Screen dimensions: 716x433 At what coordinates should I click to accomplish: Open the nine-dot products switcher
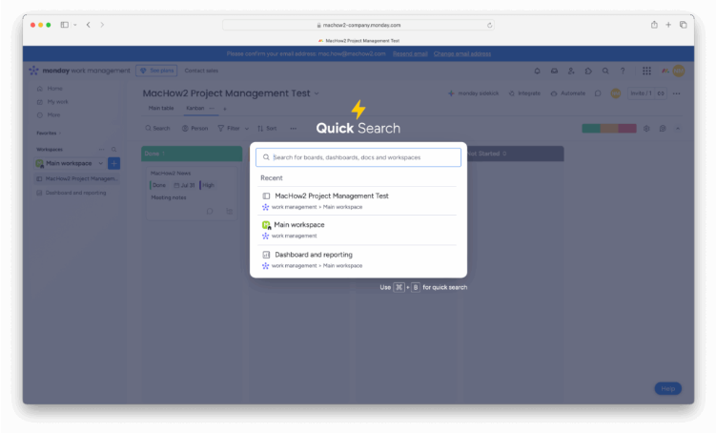646,71
